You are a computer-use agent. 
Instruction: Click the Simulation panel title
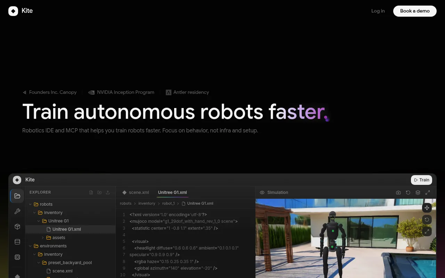(x=278, y=193)
